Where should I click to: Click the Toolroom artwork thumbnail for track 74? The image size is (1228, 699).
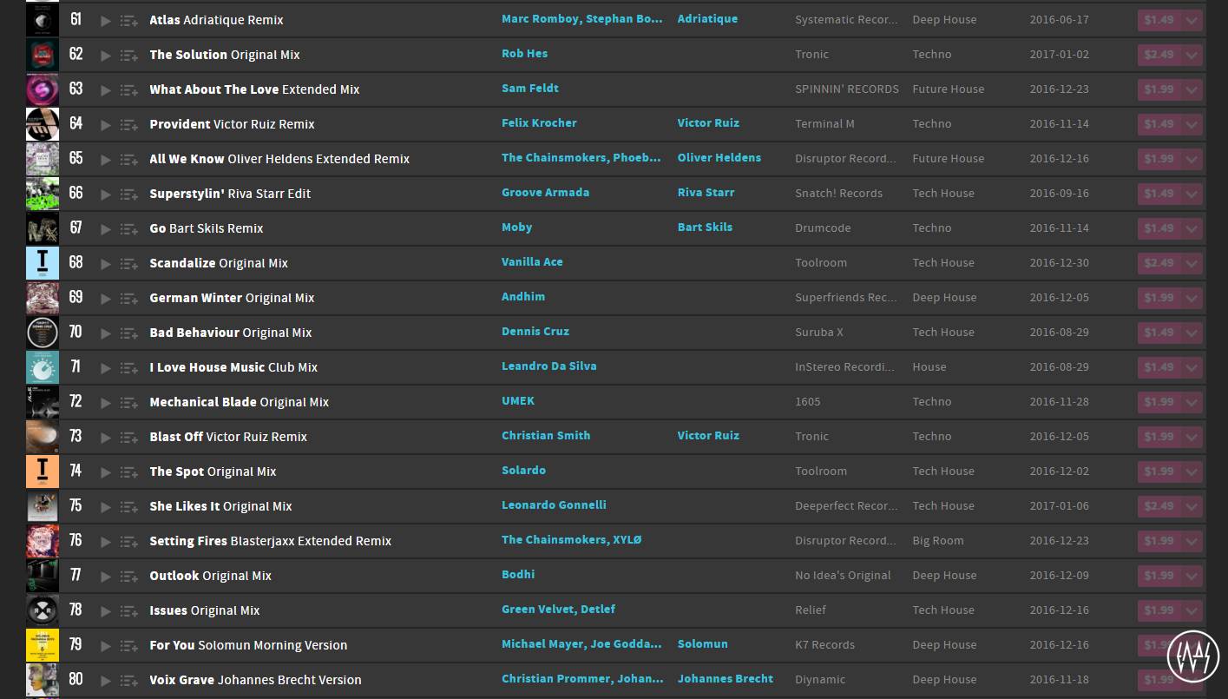pos(43,471)
